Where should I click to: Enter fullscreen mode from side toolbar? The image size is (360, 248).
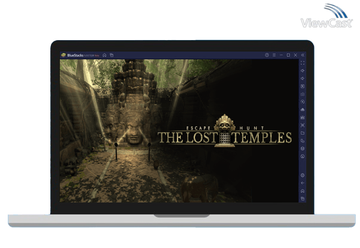point(303,63)
